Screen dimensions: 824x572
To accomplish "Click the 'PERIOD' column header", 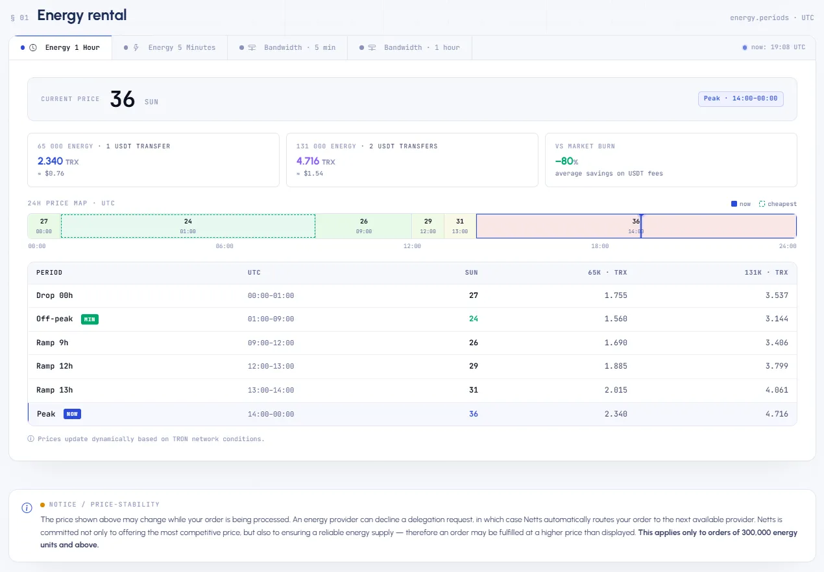I will pos(49,273).
